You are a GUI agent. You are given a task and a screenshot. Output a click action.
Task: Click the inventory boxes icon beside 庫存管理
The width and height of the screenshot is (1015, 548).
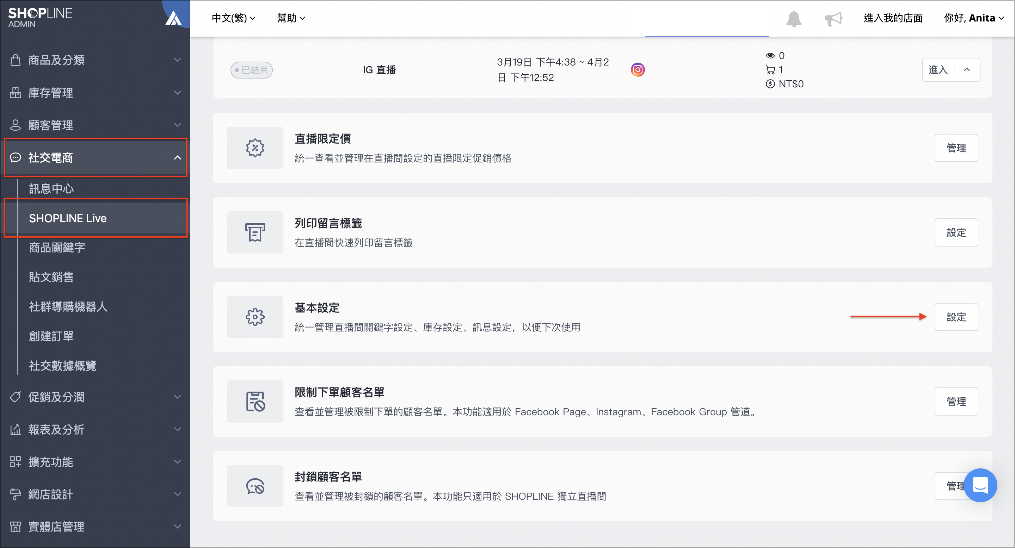coord(16,93)
